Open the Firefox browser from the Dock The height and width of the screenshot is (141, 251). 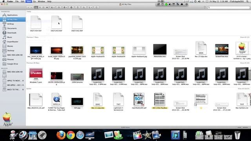tap(61, 135)
